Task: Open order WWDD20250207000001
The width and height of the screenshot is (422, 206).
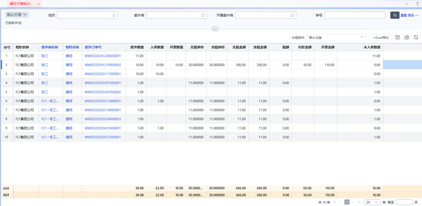Action: tap(103, 83)
